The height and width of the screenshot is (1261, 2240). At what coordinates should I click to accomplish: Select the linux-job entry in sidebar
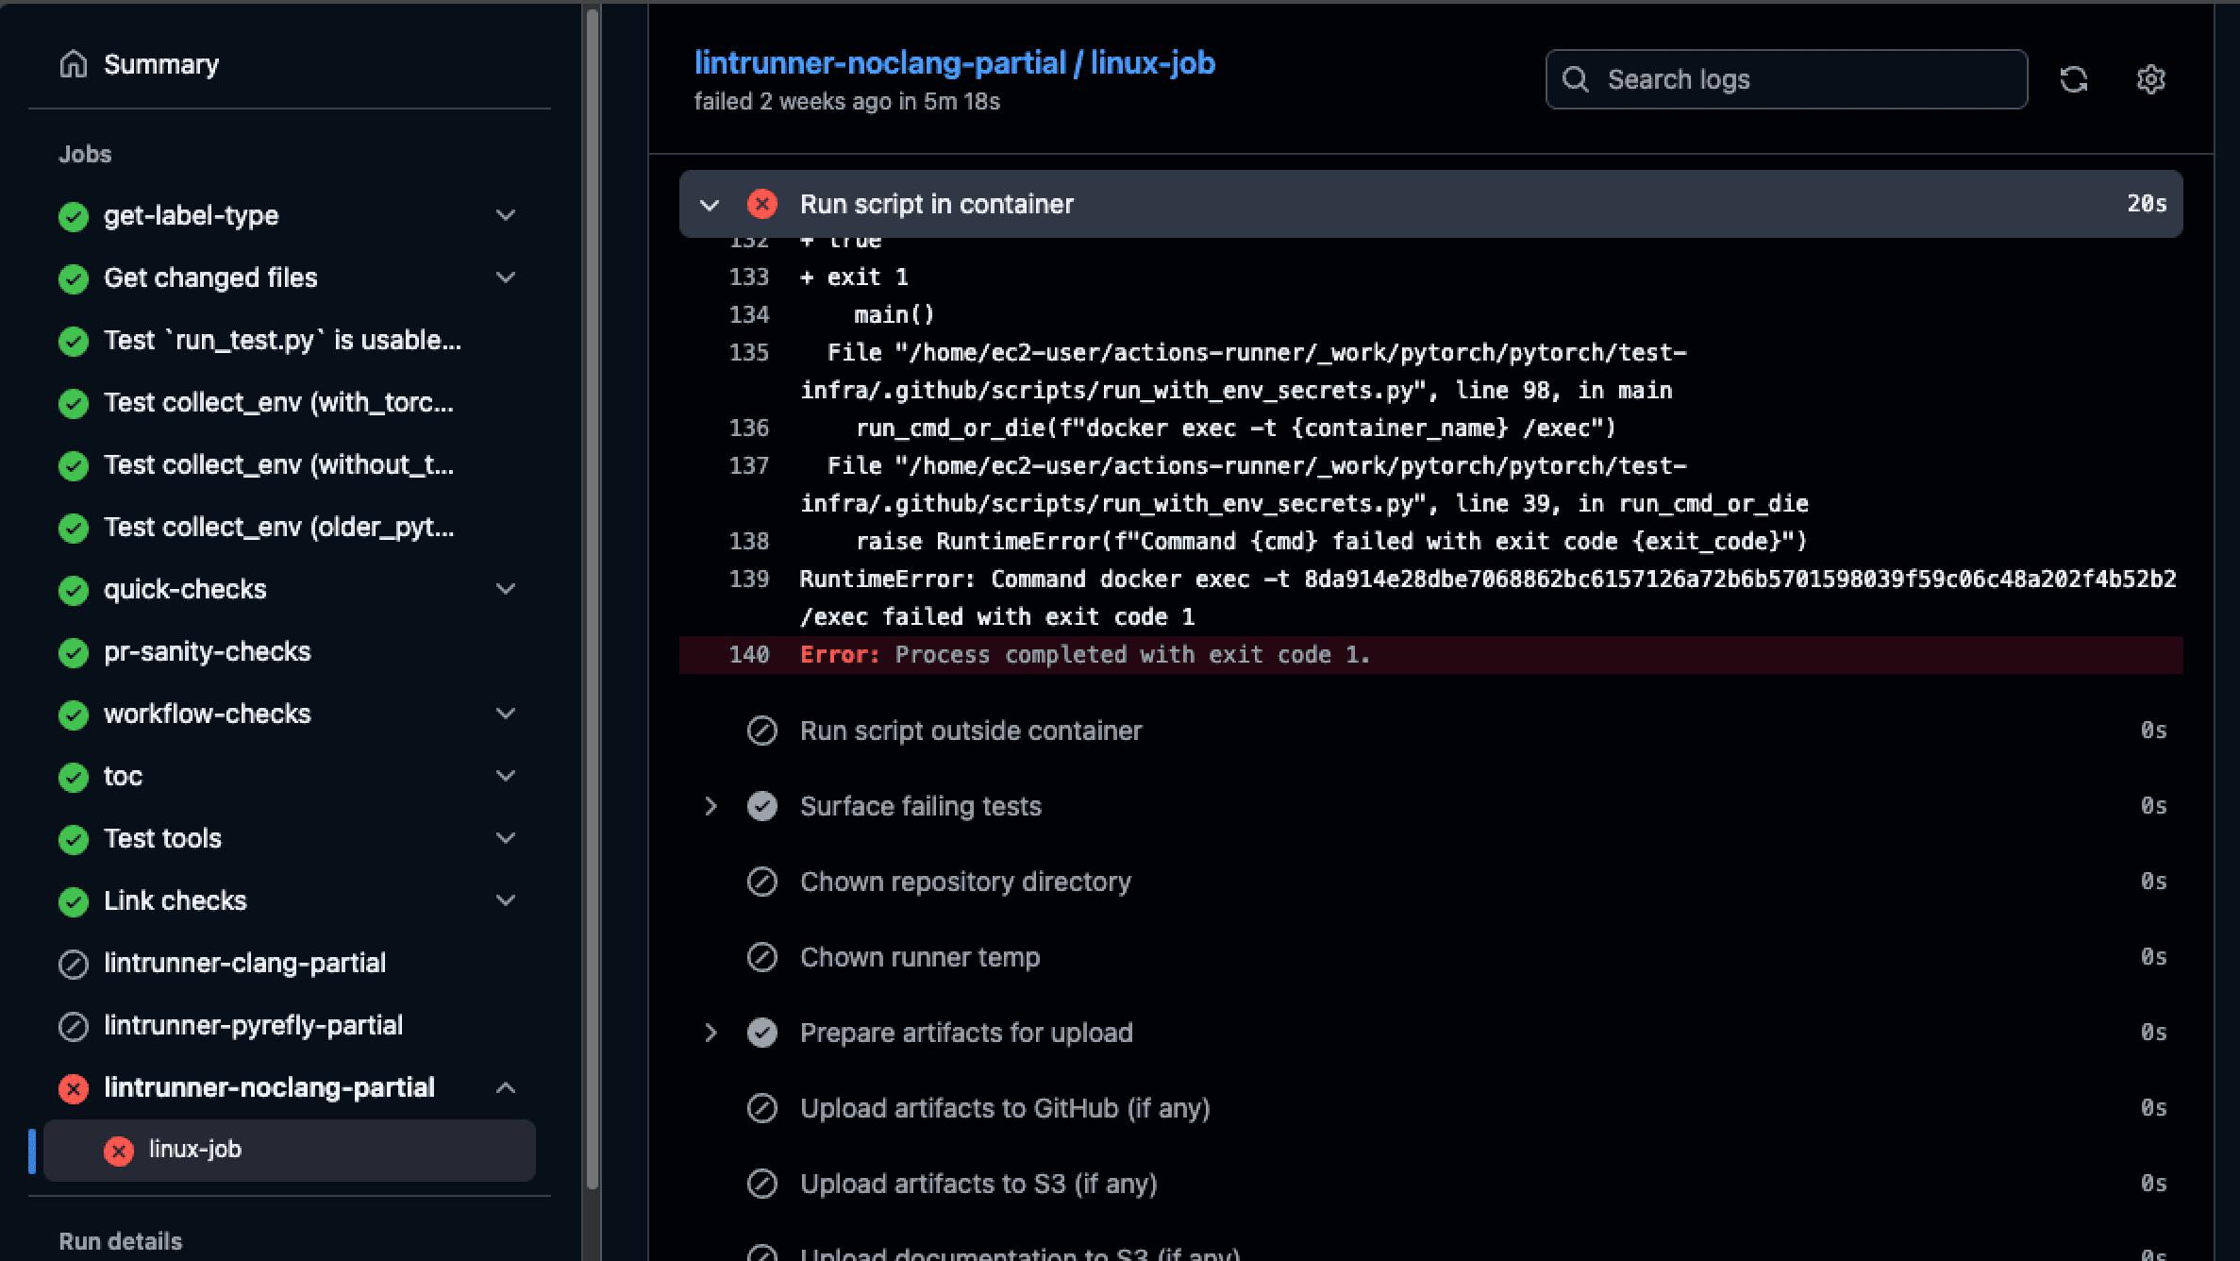tap(290, 1150)
